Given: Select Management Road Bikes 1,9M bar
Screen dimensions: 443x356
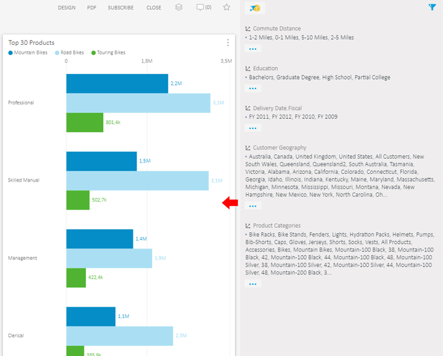Looking at the screenshot, I should point(109,259).
